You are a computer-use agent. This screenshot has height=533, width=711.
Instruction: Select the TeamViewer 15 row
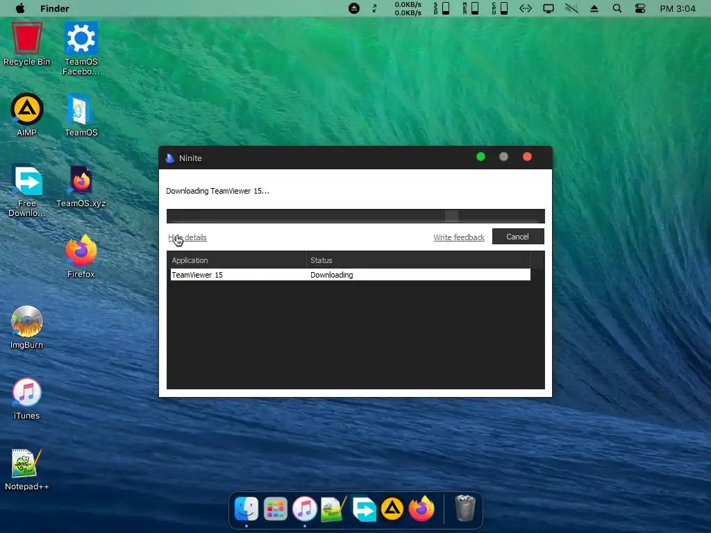[351, 275]
